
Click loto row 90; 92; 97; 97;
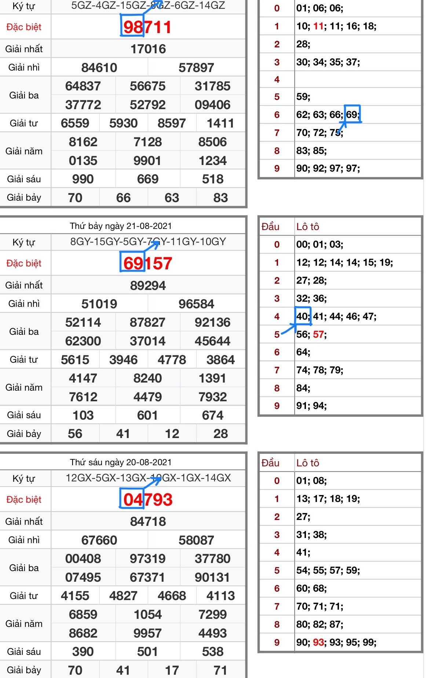click(328, 168)
